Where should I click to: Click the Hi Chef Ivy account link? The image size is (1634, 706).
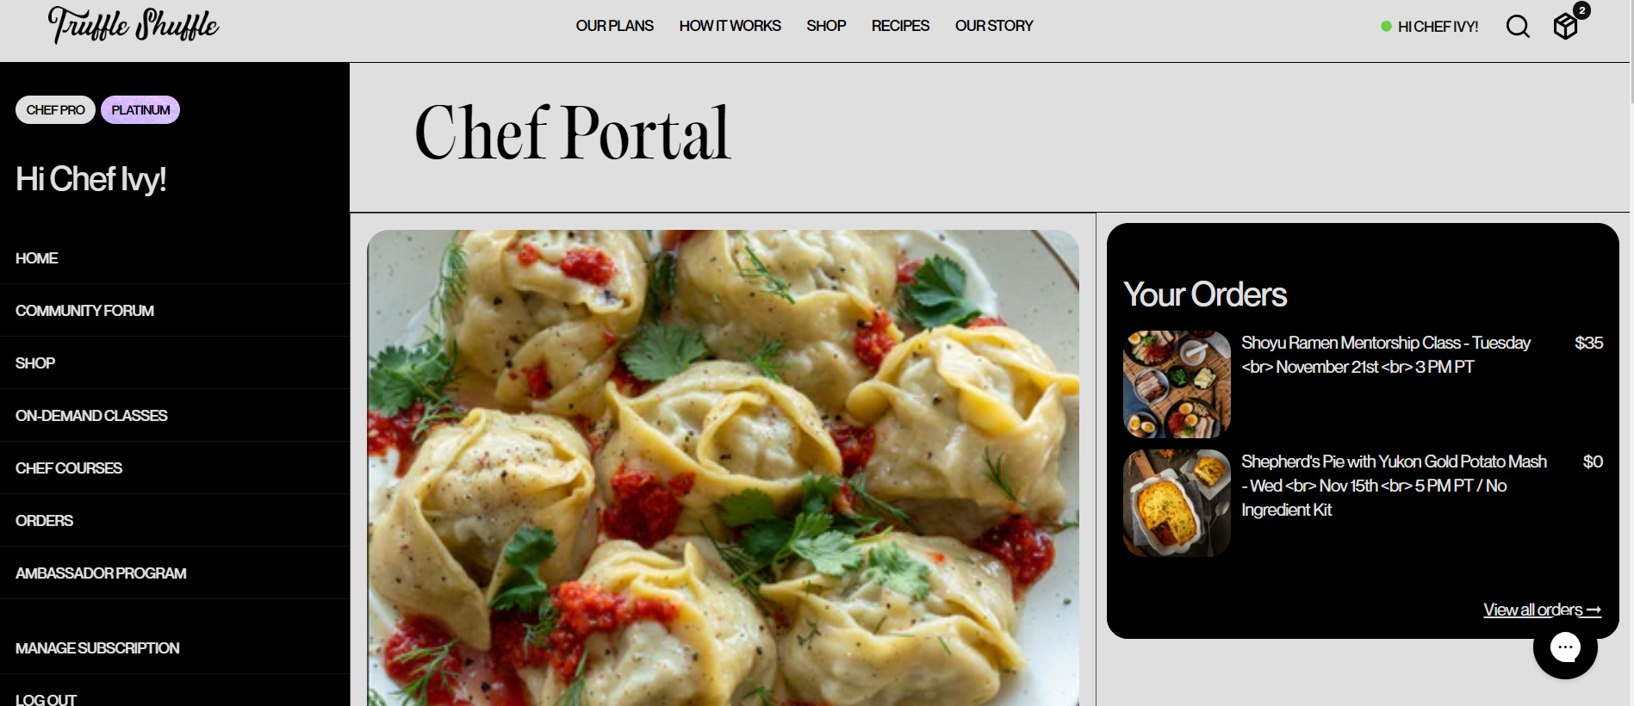pyautogui.click(x=1438, y=27)
